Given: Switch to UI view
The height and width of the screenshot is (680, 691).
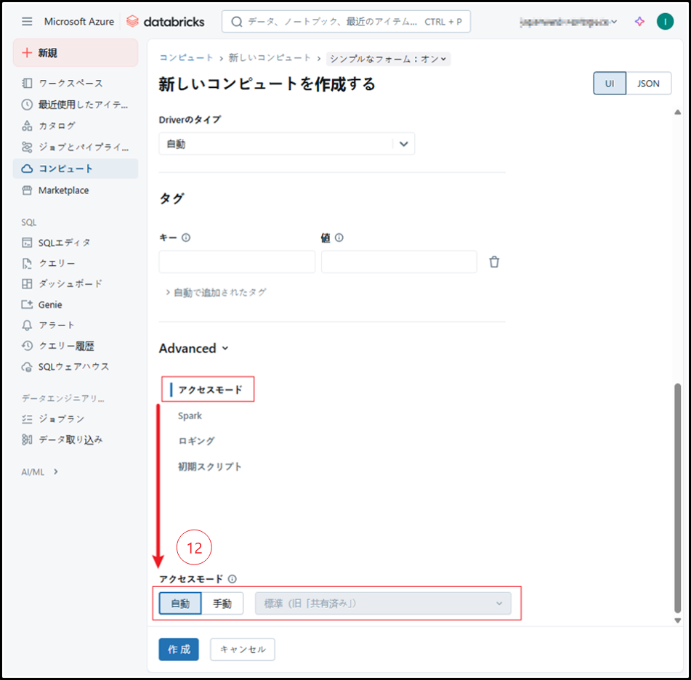Looking at the screenshot, I should point(610,84).
